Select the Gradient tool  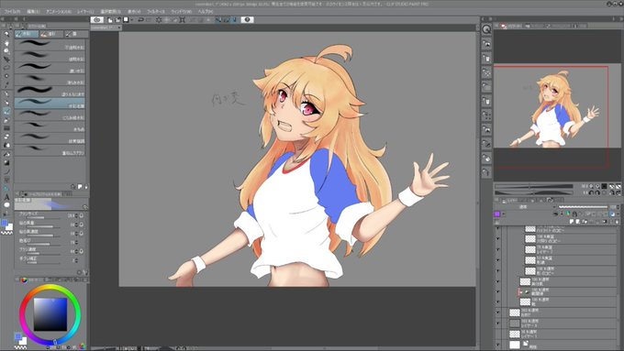tap(6, 162)
